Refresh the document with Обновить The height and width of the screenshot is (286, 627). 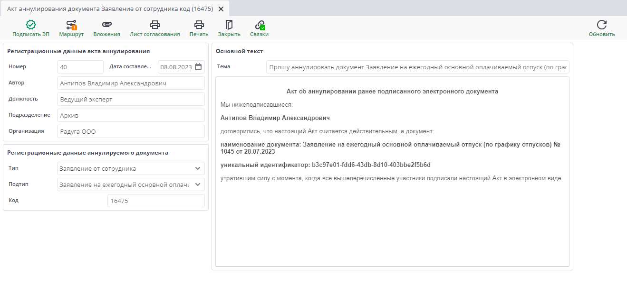pyautogui.click(x=602, y=28)
